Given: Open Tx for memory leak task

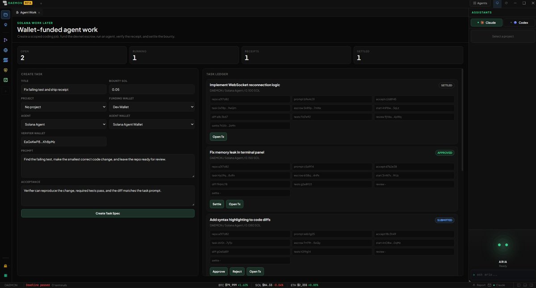Looking at the screenshot, I should click(234, 204).
